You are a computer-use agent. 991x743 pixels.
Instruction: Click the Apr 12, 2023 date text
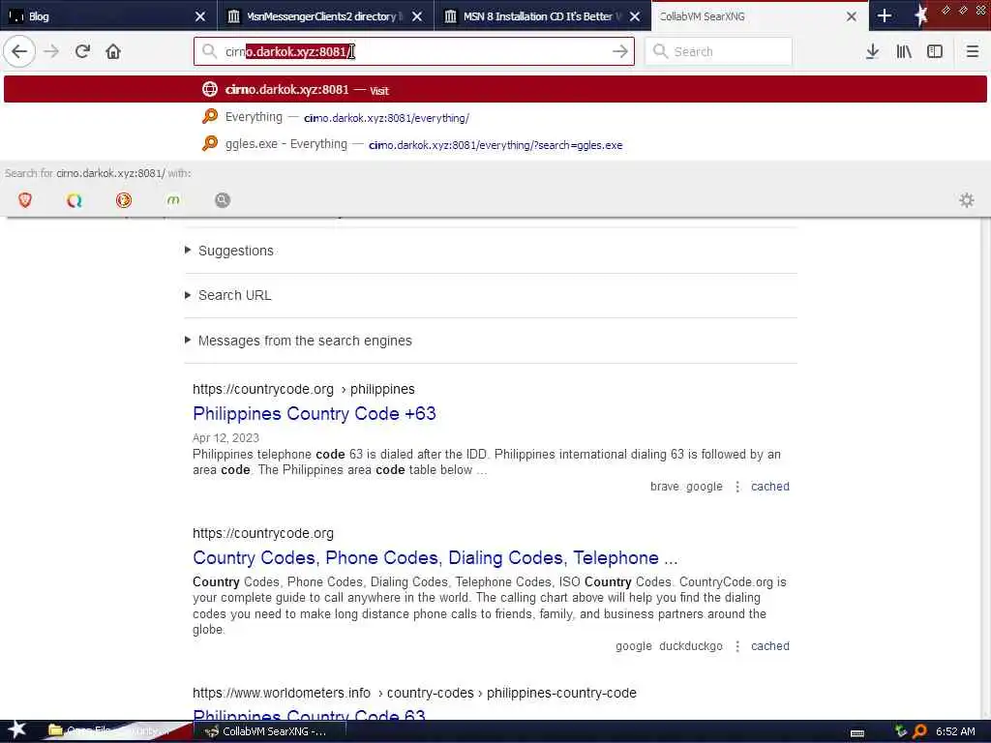[x=225, y=438]
